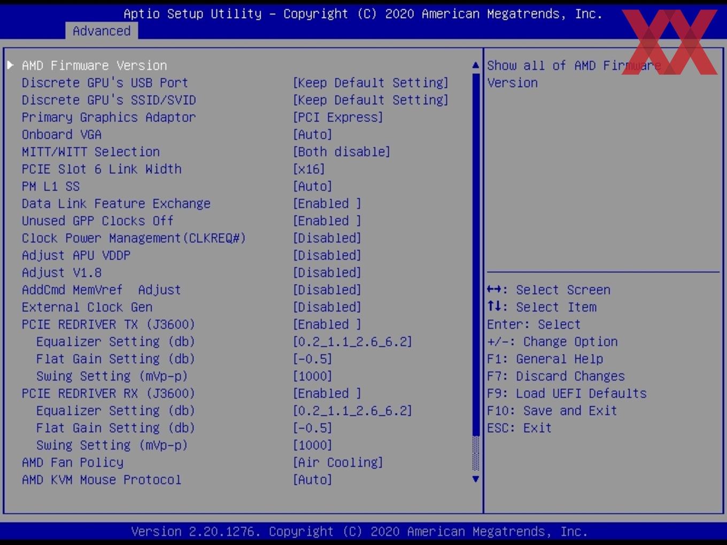727x545 pixels.
Task: Toggle Adjust APU VDDP Disabled value
Action: click(327, 255)
